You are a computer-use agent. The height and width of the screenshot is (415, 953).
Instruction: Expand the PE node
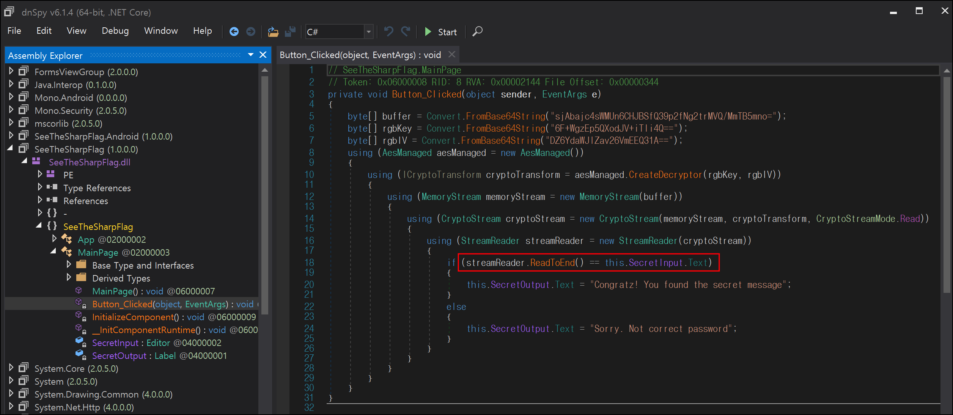[40, 174]
